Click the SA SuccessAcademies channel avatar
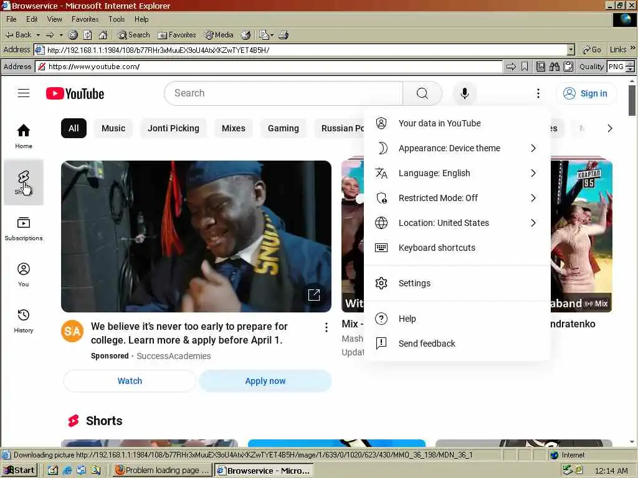This screenshot has width=638, height=478. click(x=72, y=331)
